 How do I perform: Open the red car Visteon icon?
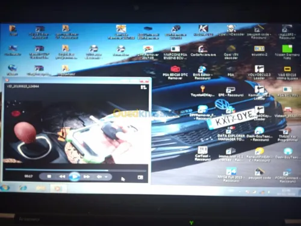click(287, 113)
